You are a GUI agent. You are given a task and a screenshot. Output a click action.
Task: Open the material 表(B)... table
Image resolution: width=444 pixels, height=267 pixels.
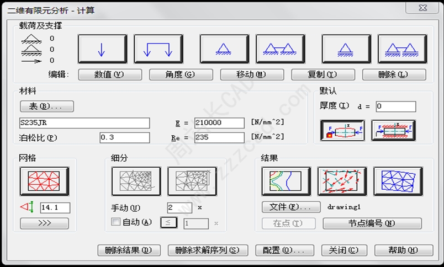click(x=47, y=106)
